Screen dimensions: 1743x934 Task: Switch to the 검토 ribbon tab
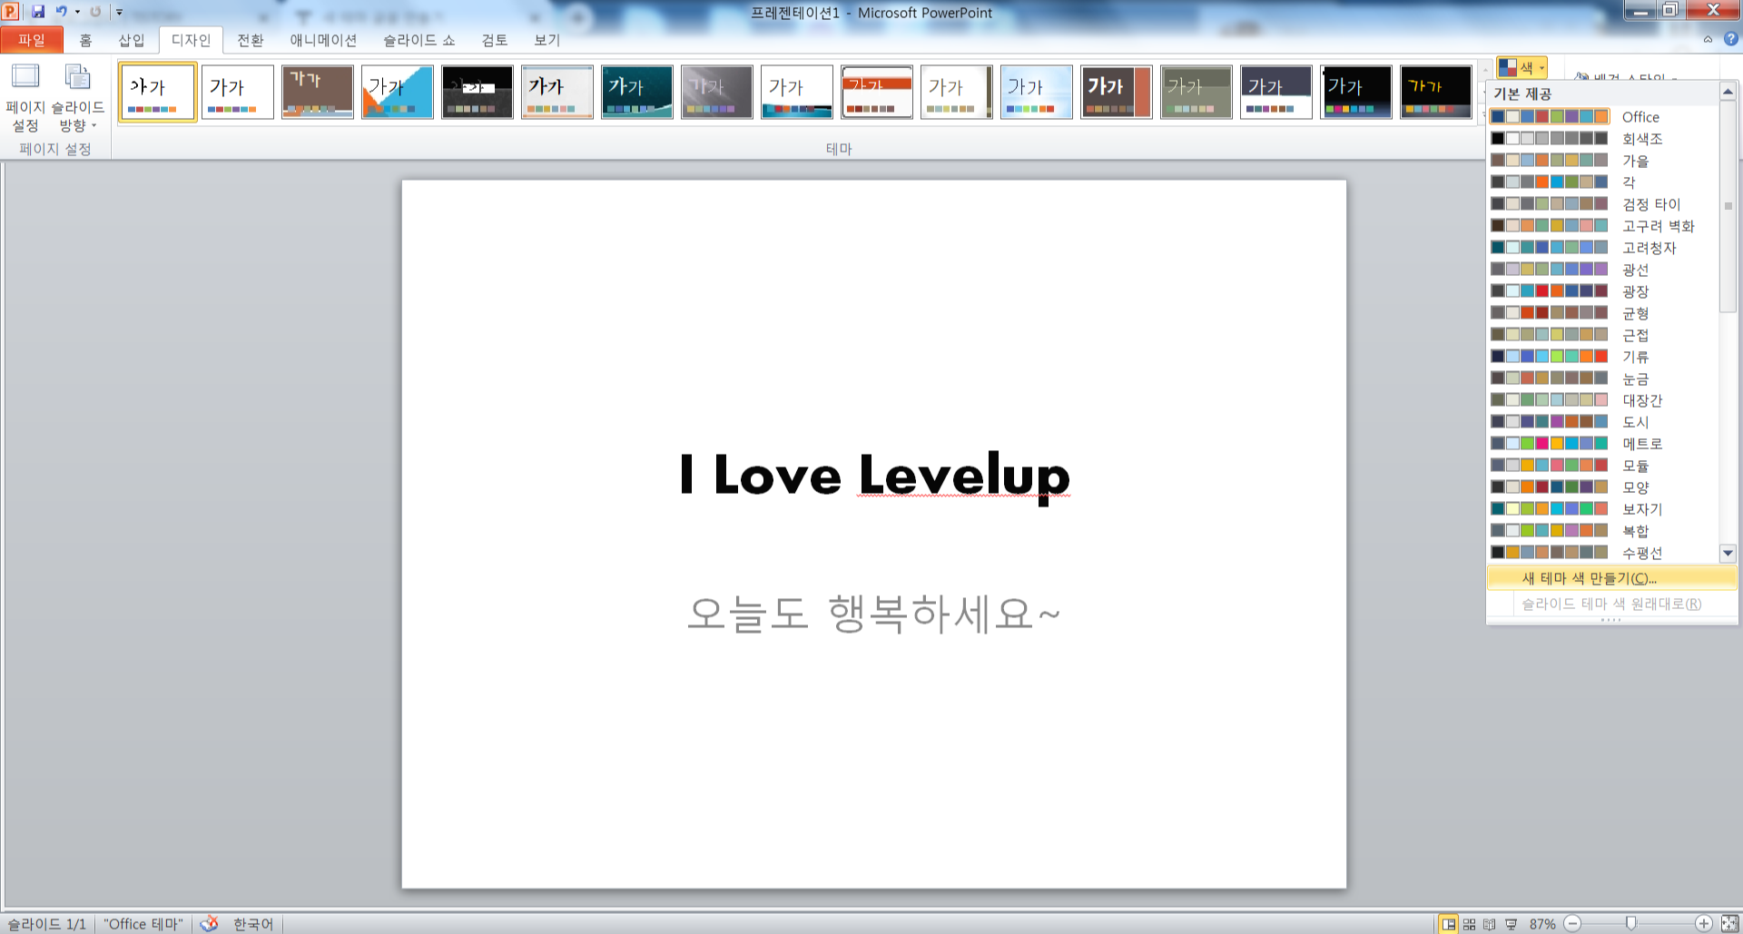pos(495,40)
